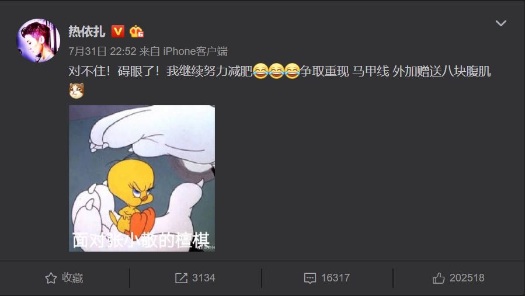Screen dimensions: 525x296
Task: Open the 热依扎 username link
Action: 87,32
